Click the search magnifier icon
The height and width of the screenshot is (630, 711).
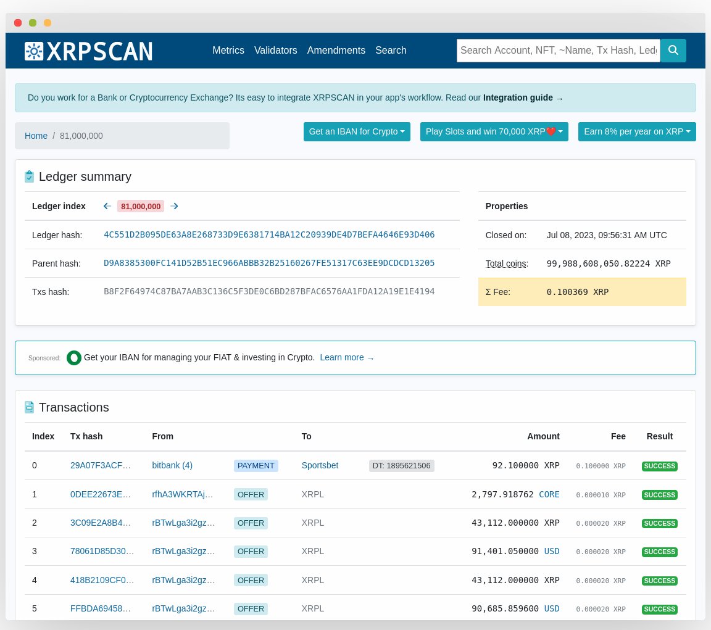pyautogui.click(x=673, y=51)
